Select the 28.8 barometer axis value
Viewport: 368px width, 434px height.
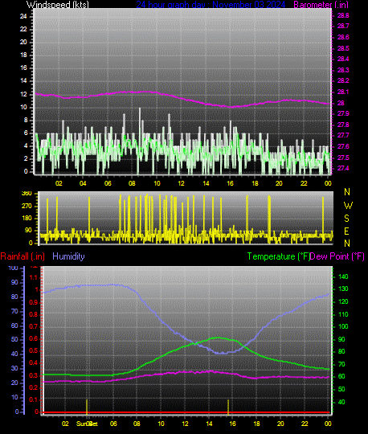click(x=343, y=15)
